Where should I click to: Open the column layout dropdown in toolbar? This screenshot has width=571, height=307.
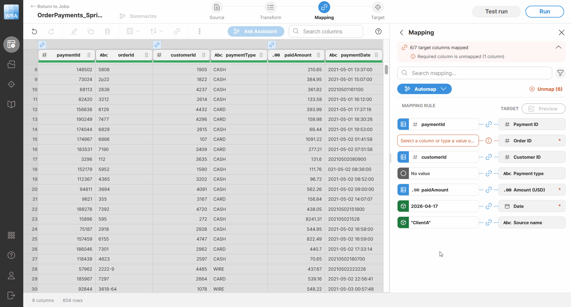[133, 31]
